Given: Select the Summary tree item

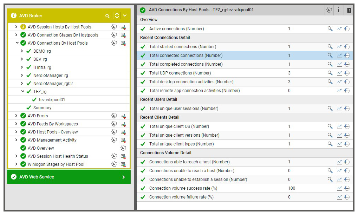Looking at the screenshot, I should click(42, 108).
